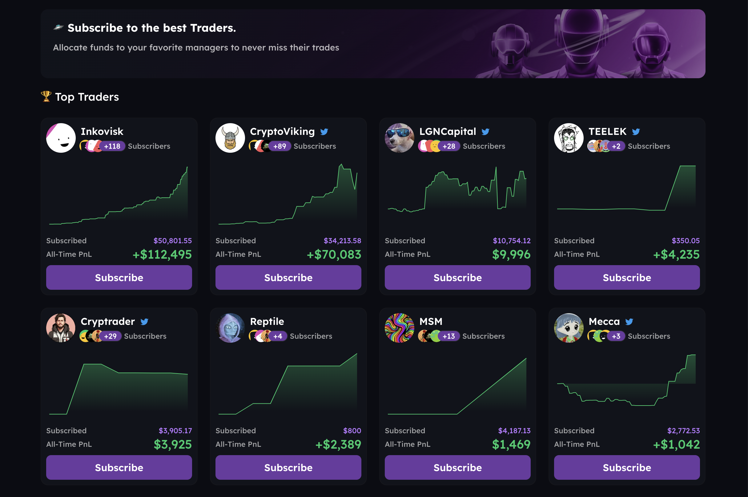Open Mecca's Twitter bird icon
The width and height of the screenshot is (748, 497).
tap(629, 322)
